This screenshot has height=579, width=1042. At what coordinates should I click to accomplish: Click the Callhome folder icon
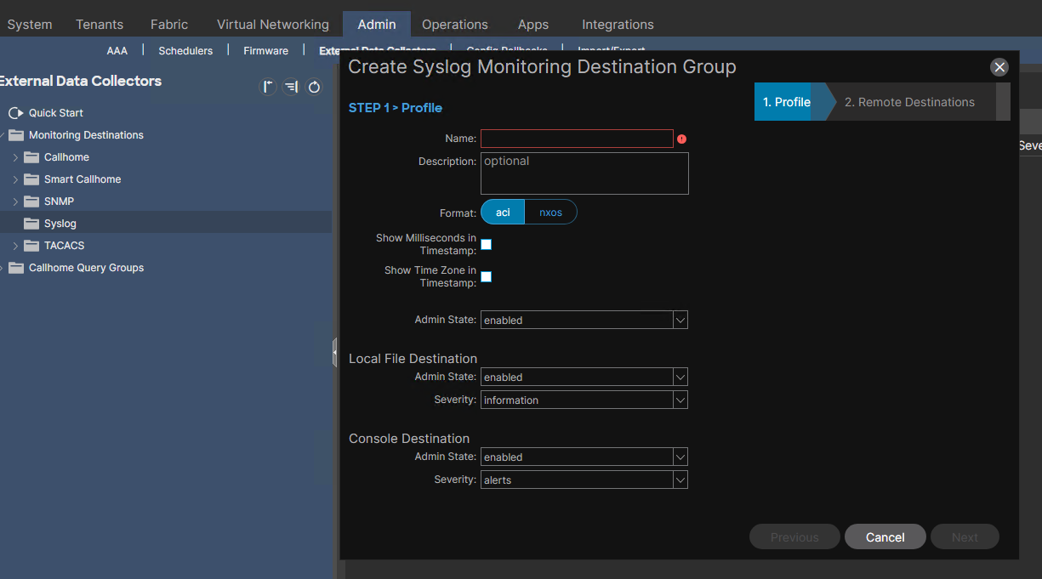(x=31, y=157)
